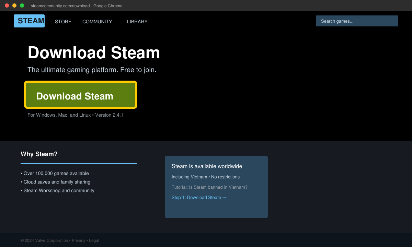Click the large Download Steam page heading
The width and height of the screenshot is (412, 247).
94,53
